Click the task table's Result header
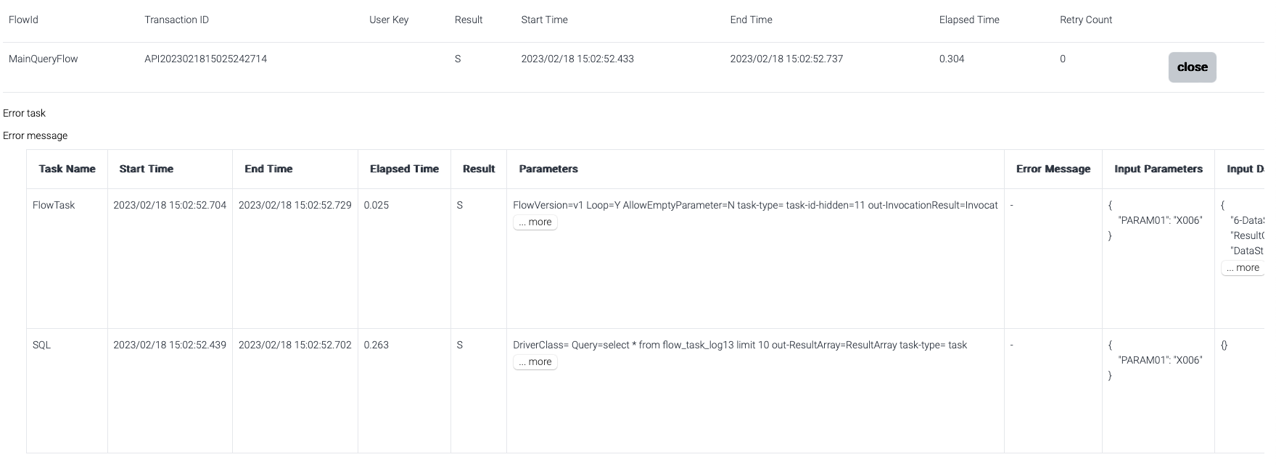 [x=478, y=169]
